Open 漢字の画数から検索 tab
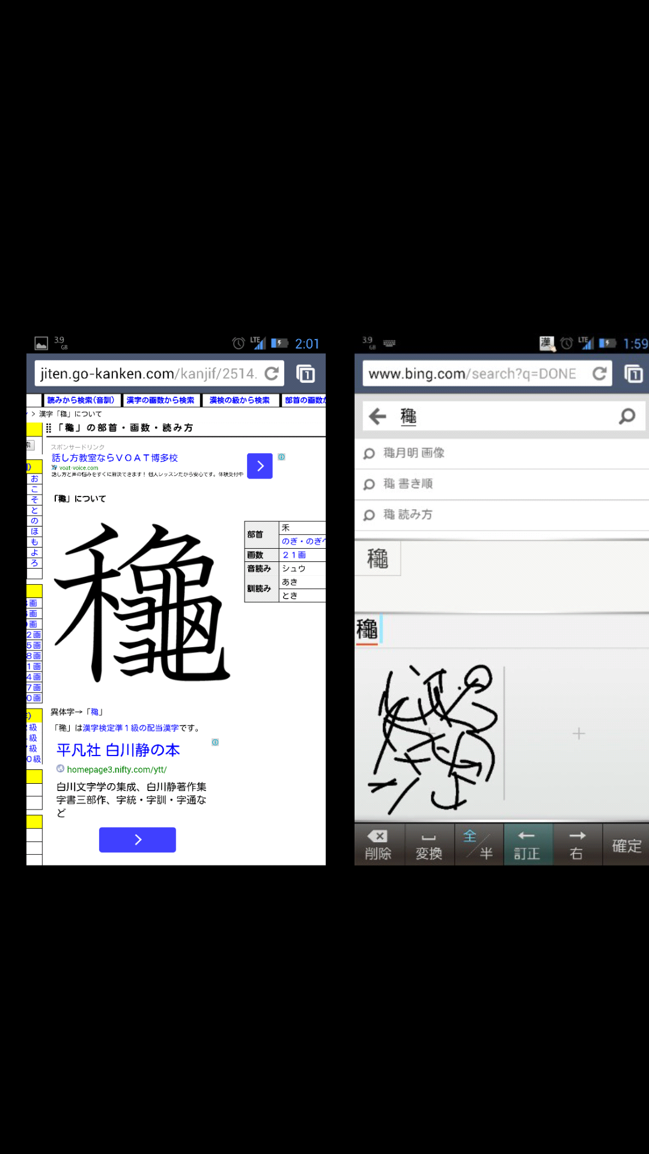649x1154 pixels. [x=160, y=400]
